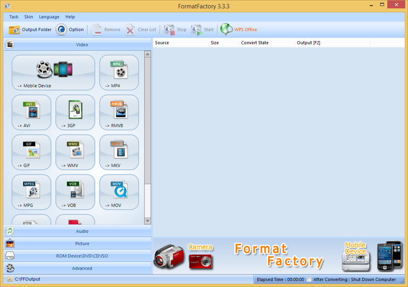Click the format list scroll up arrow
The height and width of the screenshot is (287, 408).
click(147, 54)
